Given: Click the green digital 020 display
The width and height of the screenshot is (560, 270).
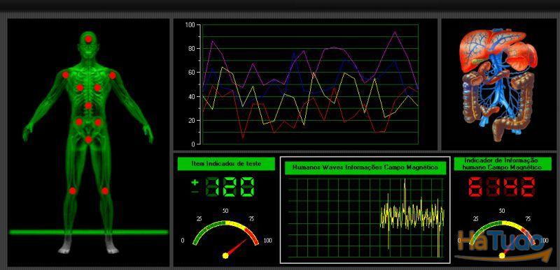Looking at the screenshot, I should 230,186.
